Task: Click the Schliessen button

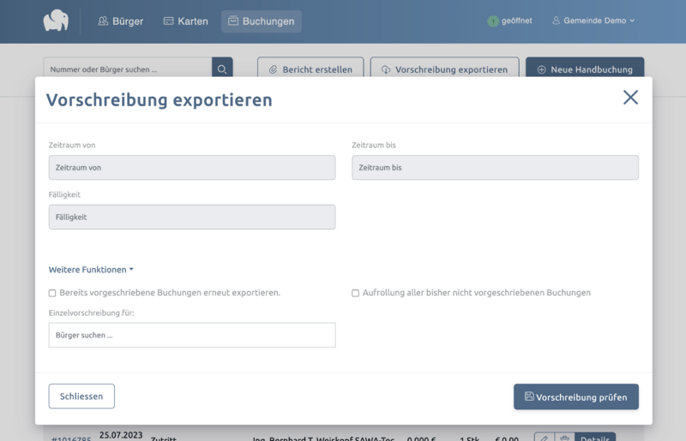Action: [81, 396]
